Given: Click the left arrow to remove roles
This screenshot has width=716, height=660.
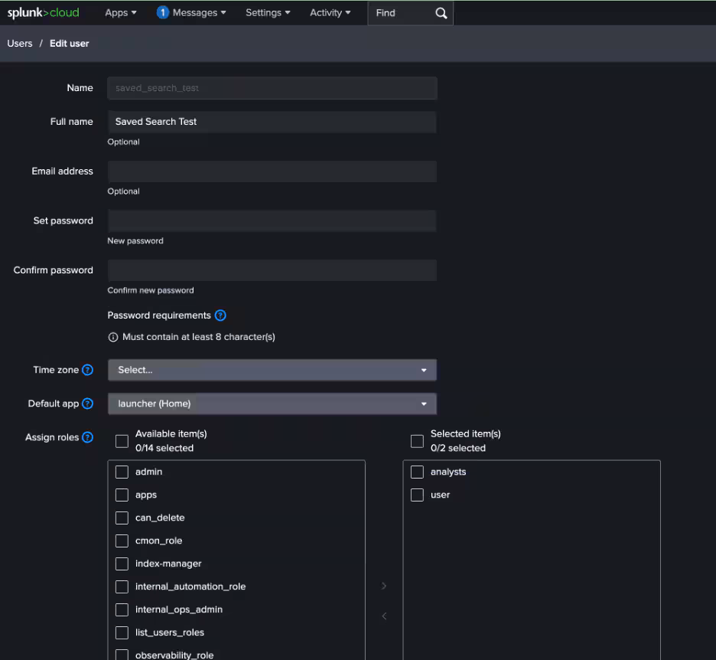Looking at the screenshot, I should tap(384, 616).
